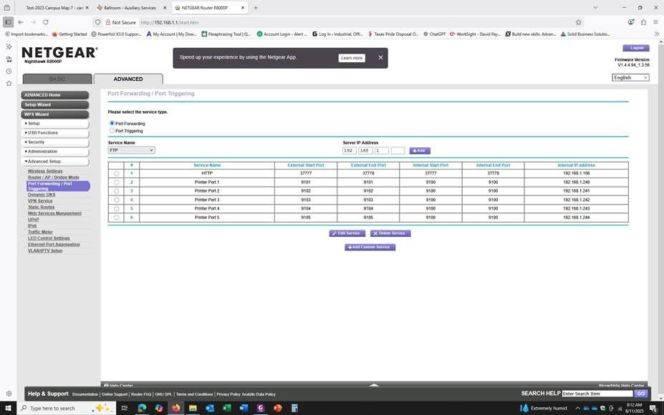Select the Printer Port 5 row radio

point(116,218)
